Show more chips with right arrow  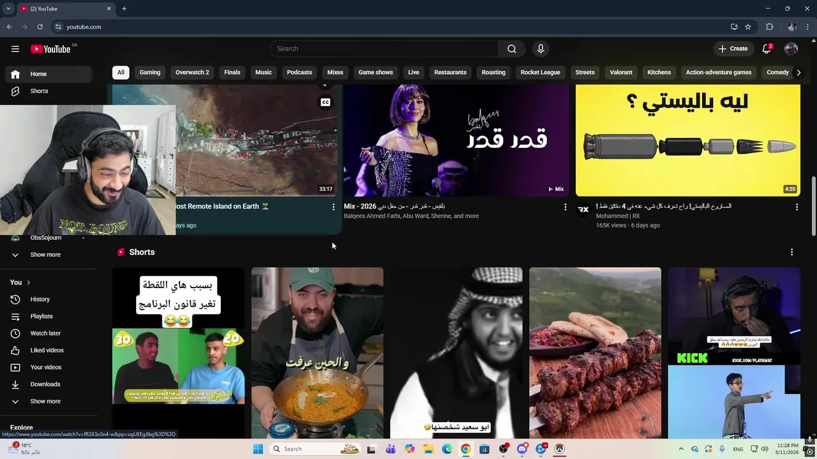pos(798,73)
